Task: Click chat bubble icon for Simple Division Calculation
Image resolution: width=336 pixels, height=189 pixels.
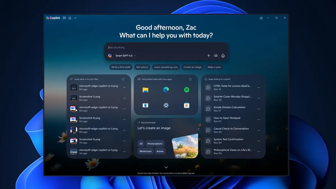Action: [208, 109]
